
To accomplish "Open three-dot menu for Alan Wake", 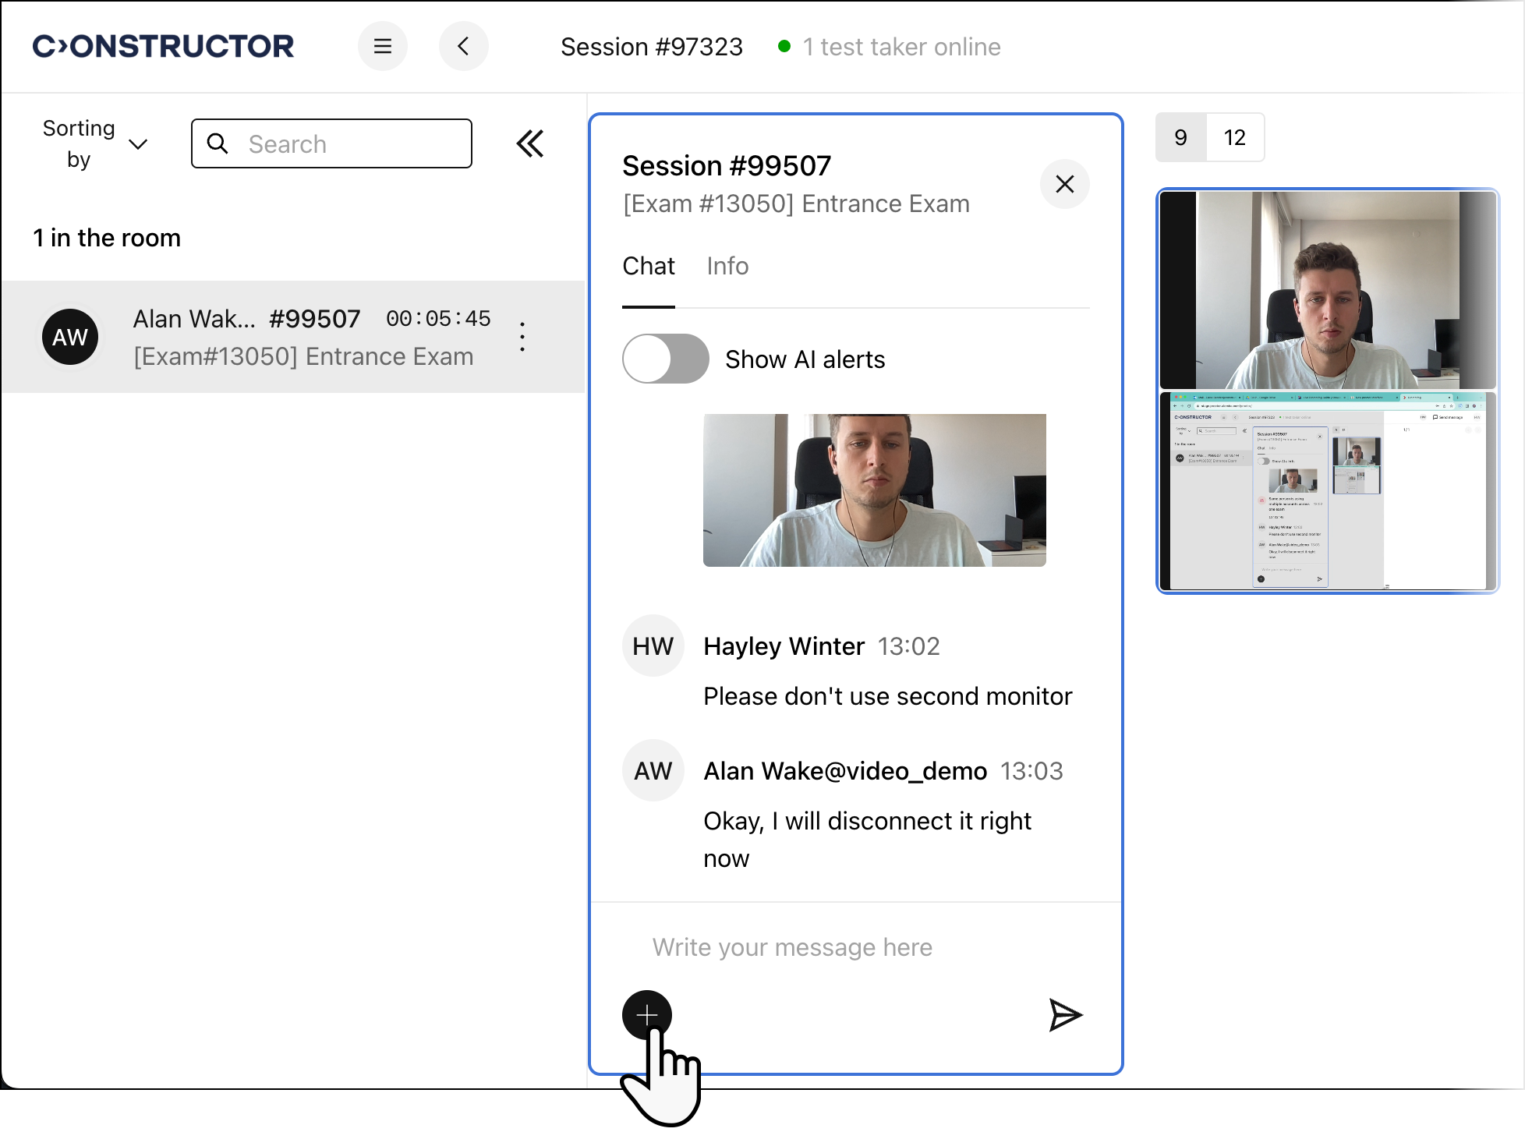I will click(522, 337).
